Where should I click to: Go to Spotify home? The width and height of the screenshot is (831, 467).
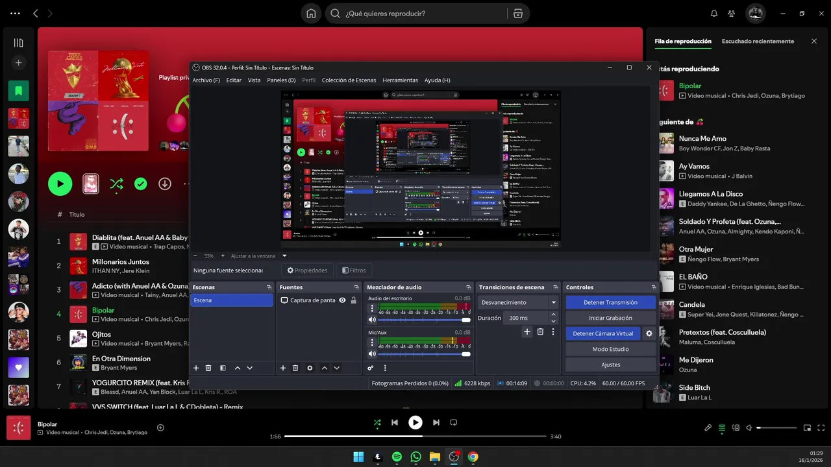(x=312, y=14)
